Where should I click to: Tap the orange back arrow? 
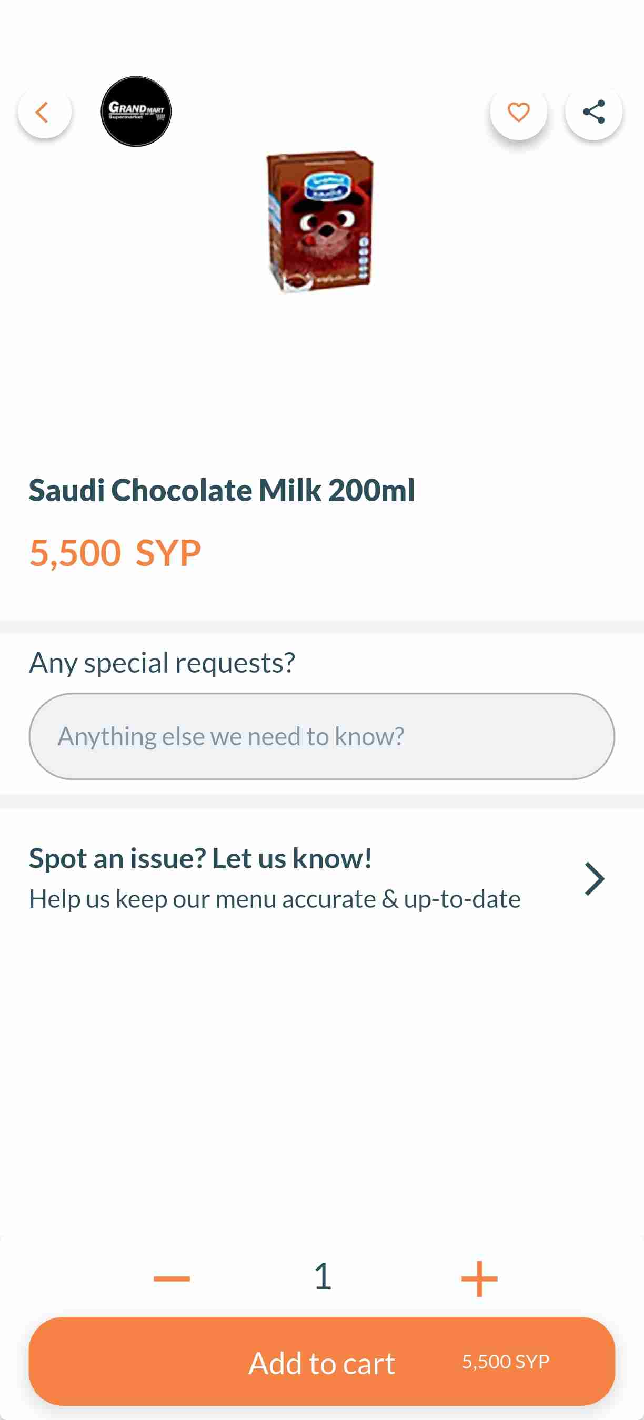(x=44, y=113)
